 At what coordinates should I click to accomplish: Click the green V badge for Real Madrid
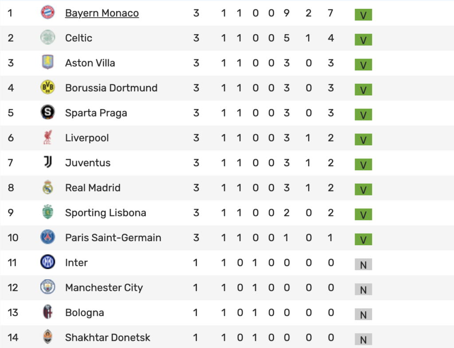[363, 190]
